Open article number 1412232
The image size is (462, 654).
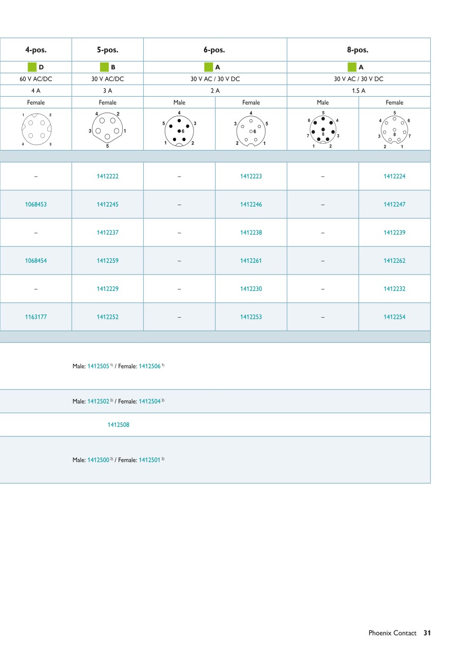(x=394, y=289)
